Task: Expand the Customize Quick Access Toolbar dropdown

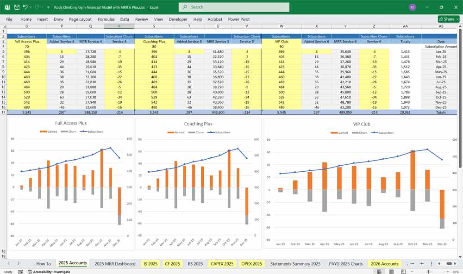Action: (x=48, y=7)
